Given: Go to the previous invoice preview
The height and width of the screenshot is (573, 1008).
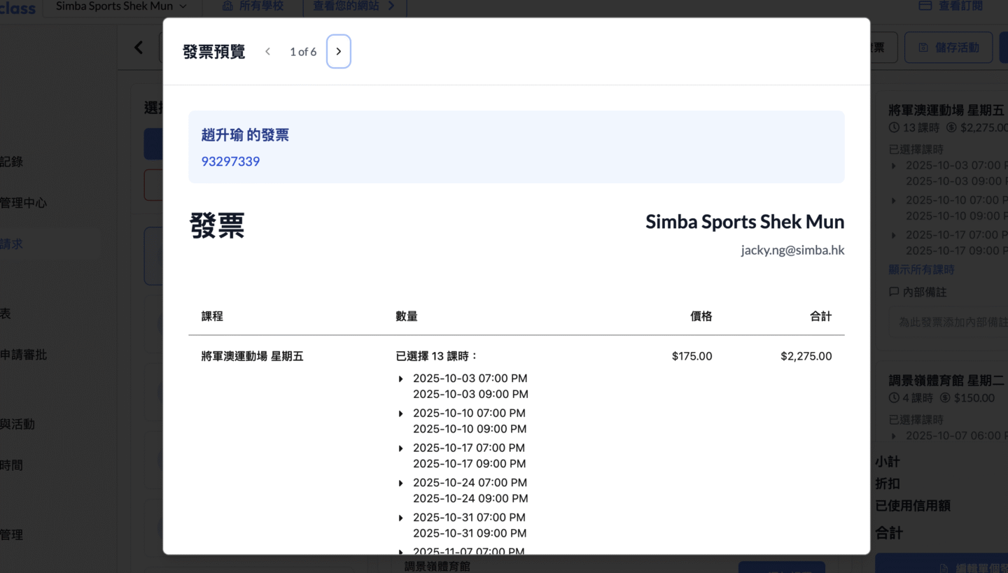Looking at the screenshot, I should [x=267, y=52].
